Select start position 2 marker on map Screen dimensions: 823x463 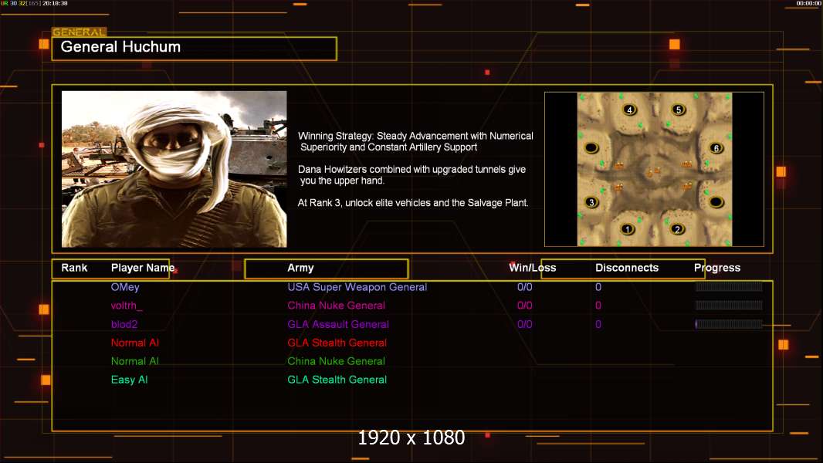[x=677, y=229]
